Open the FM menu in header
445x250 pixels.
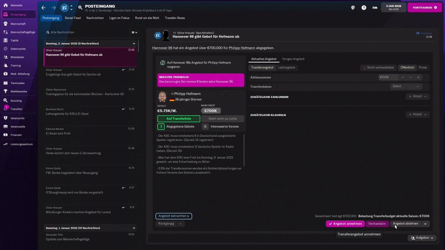tap(375, 8)
